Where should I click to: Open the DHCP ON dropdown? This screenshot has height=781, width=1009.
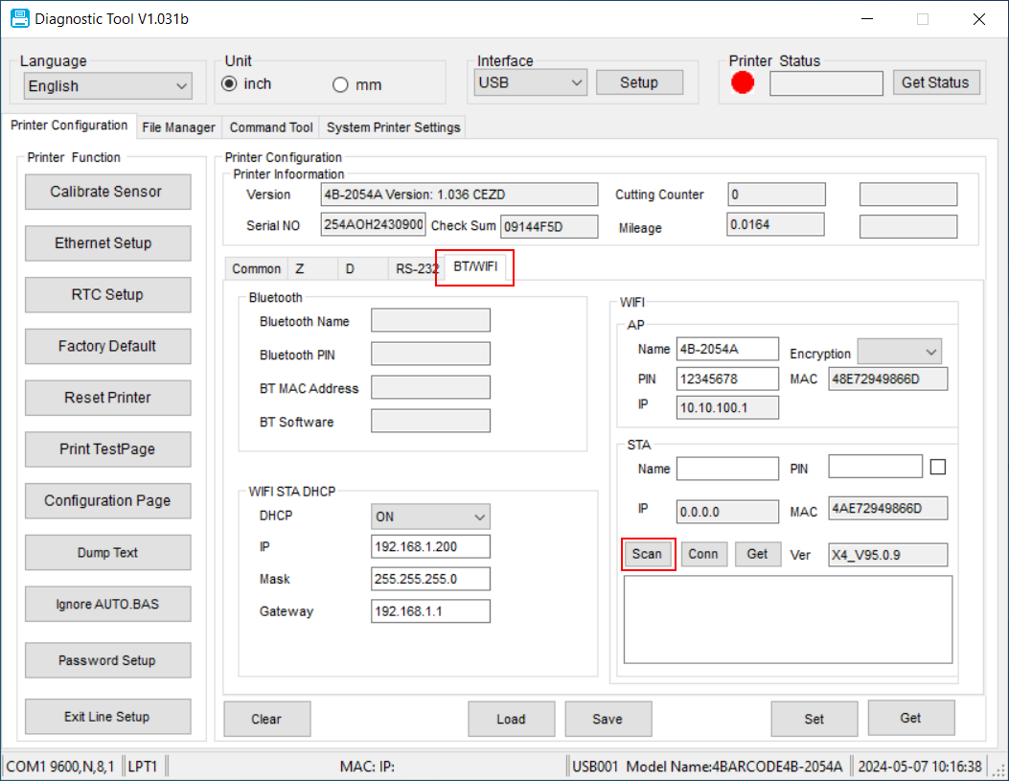(x=430, y=517)
